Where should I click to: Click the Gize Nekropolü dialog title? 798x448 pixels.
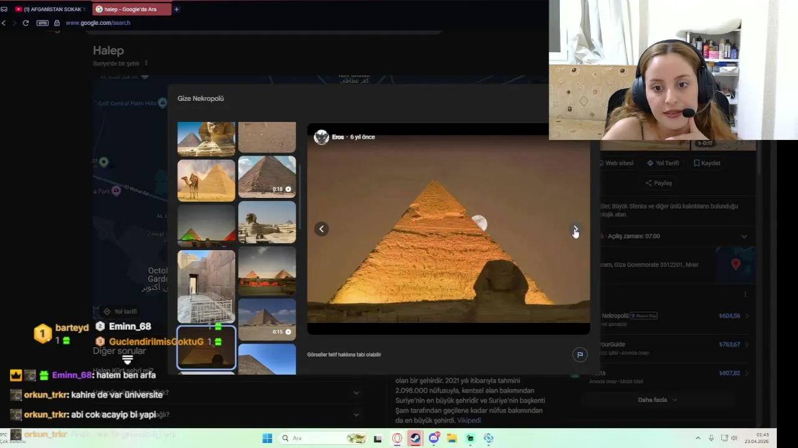pos(201,98)
